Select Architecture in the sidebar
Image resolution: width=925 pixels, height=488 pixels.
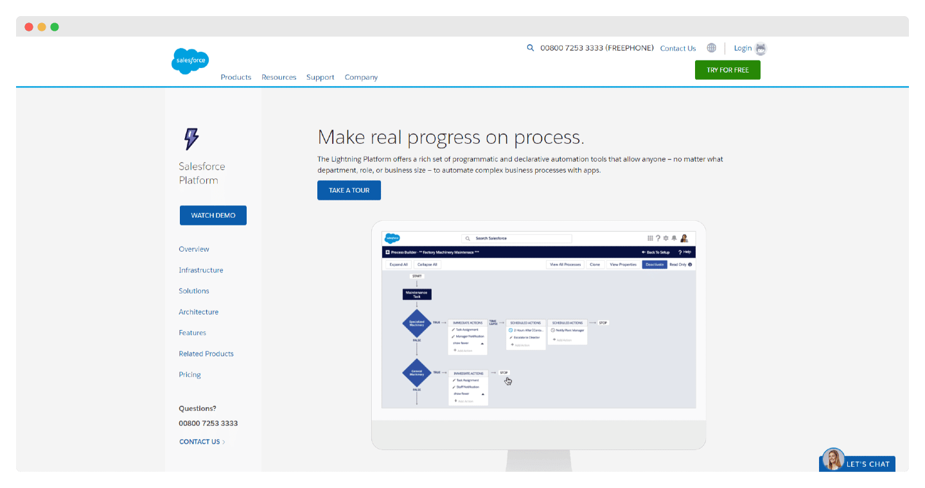(198, 312)
